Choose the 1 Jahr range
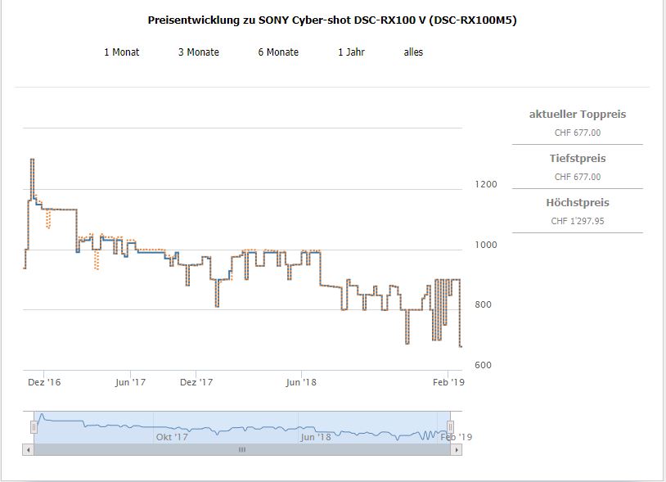Image resolution: width=666 pixels, height=482 pixels. click(x=351, y=52)
